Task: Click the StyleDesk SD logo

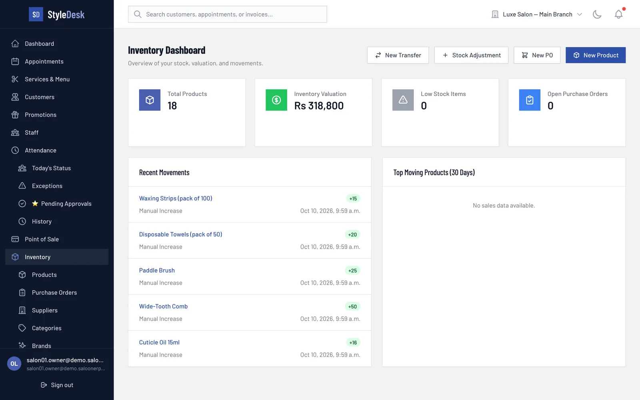Action: pyautogui.click(x=36, y=14)
